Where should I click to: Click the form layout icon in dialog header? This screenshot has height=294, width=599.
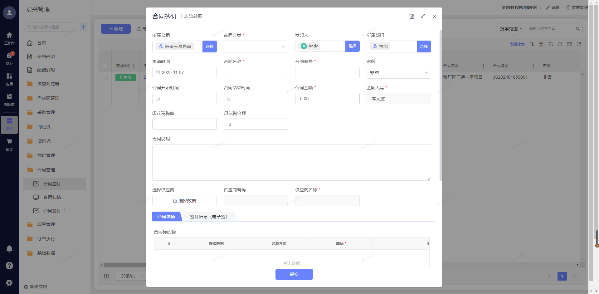pyautogui.click(x=412, y=17)
